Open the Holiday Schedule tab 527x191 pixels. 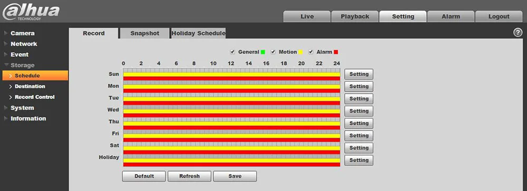pyautogui.click(x=198, y=33)
